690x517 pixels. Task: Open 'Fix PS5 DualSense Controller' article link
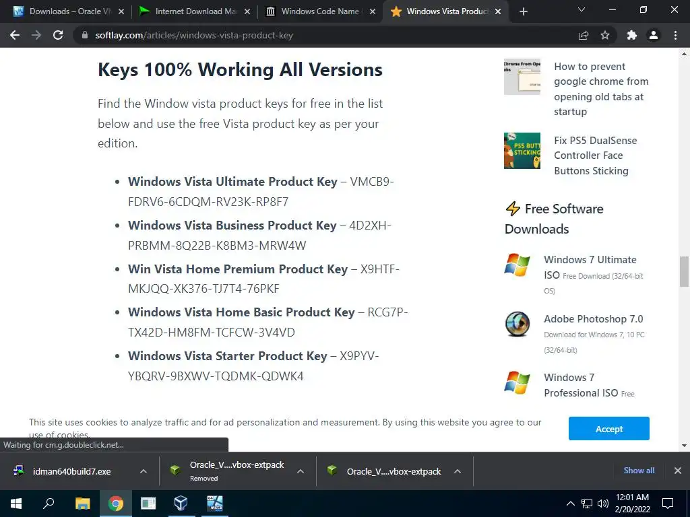point(595,156)
